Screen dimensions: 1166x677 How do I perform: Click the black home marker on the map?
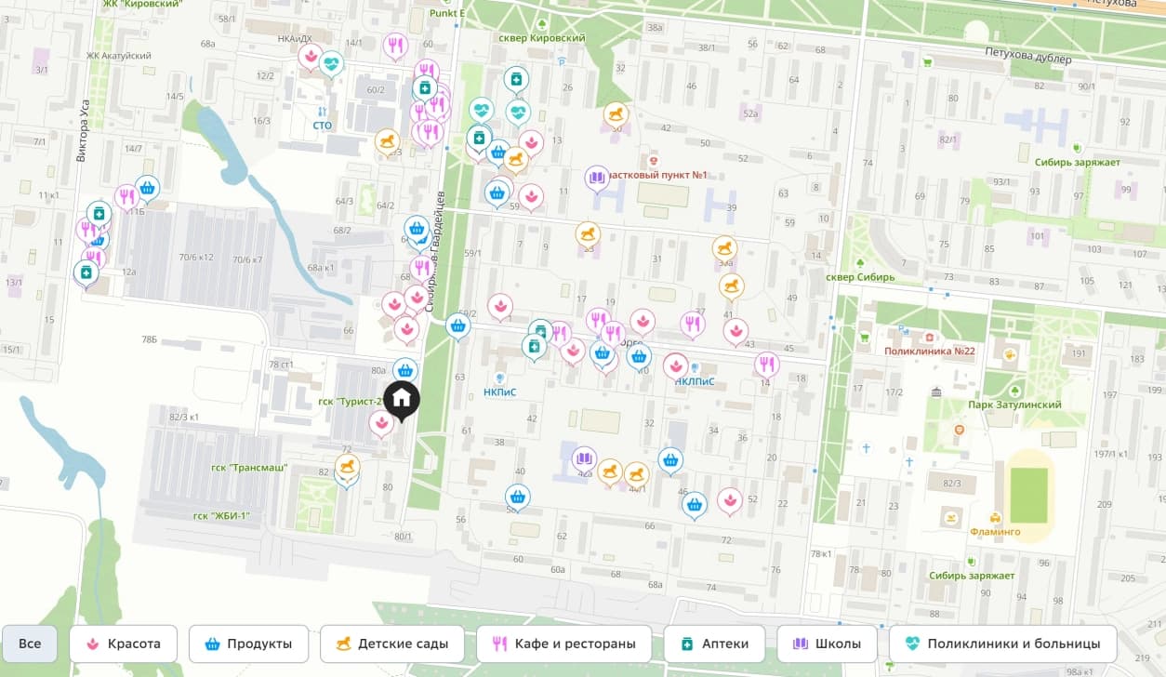pyautogui.click(x=402, y=400)
